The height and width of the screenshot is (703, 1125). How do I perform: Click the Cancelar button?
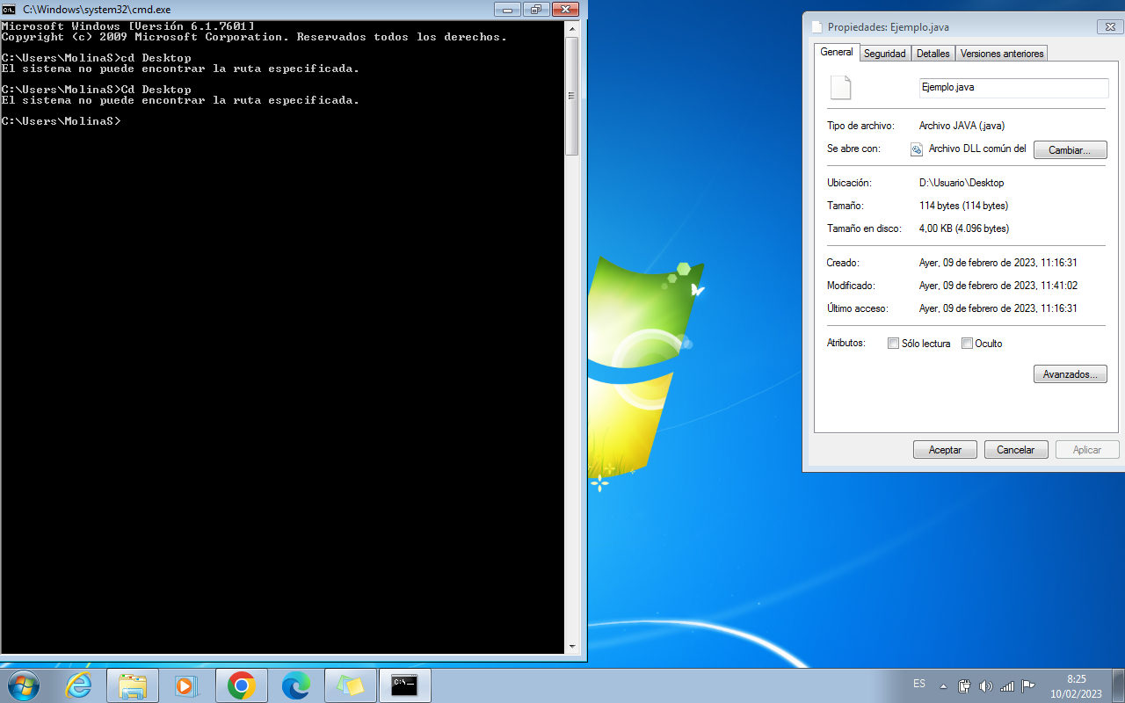coord(1016,450)
